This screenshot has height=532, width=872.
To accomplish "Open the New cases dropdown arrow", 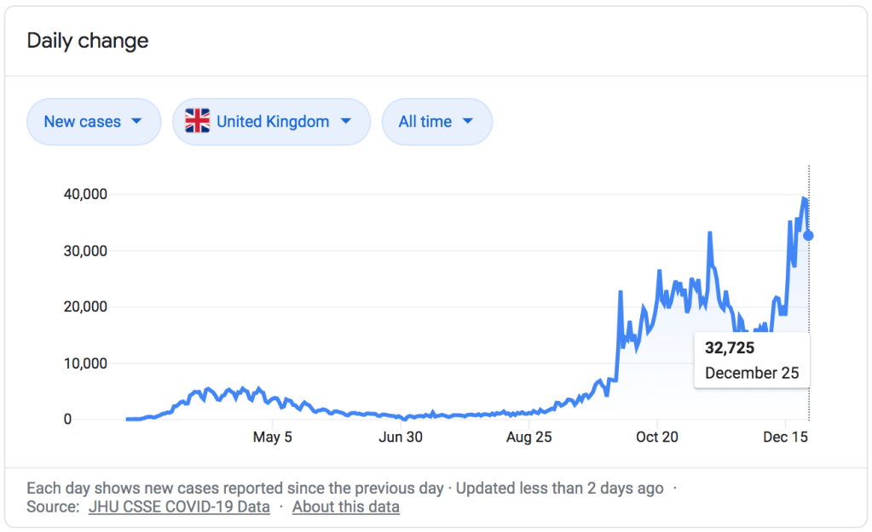I will coord(136,122).
